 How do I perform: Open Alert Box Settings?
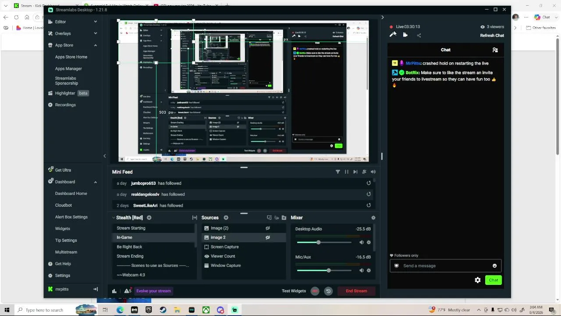click(71, 217)
